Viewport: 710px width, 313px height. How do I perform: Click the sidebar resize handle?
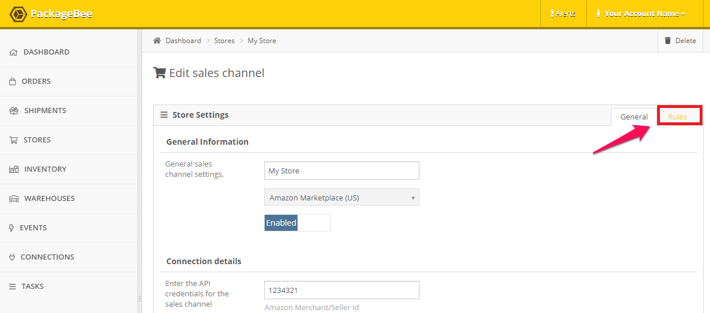click(x=140, y=298)
